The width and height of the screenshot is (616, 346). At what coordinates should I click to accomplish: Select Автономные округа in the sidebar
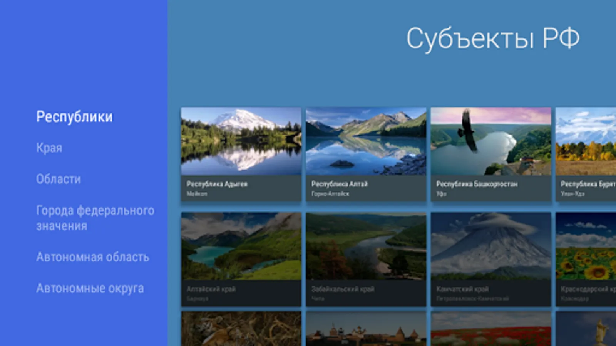[90, 288]
